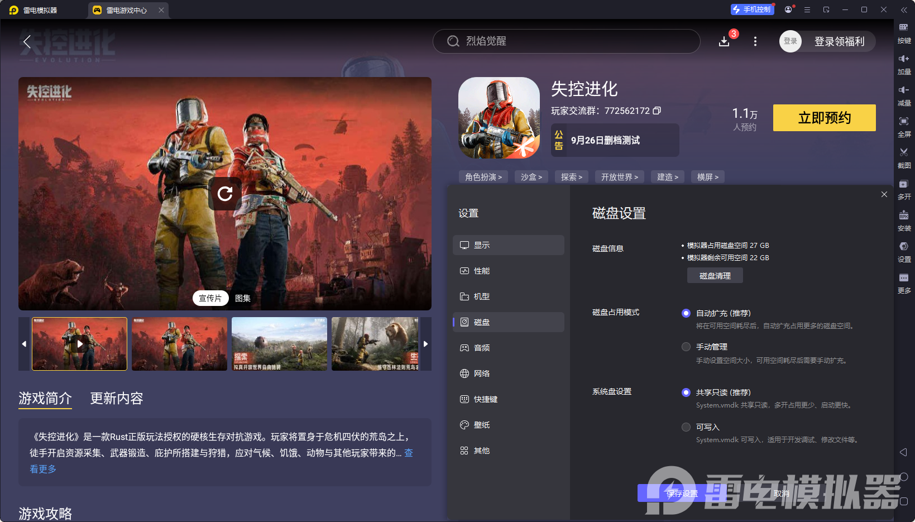The width and height of the screenshot is (915, 522).
Task: Click the 截图 screenshot tool
Action: point(904,158)
